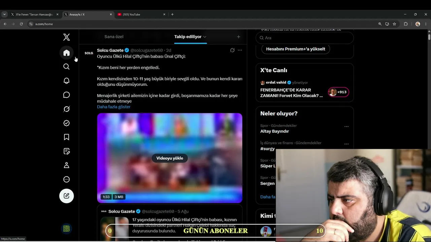Select the Takip ediliyor timeline tab
Viewport: 431px width, 242px height.
(188, 37)
